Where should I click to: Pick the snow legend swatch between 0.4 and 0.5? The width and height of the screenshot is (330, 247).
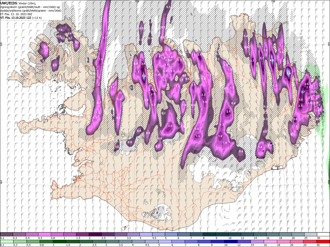tap(32, 234)
